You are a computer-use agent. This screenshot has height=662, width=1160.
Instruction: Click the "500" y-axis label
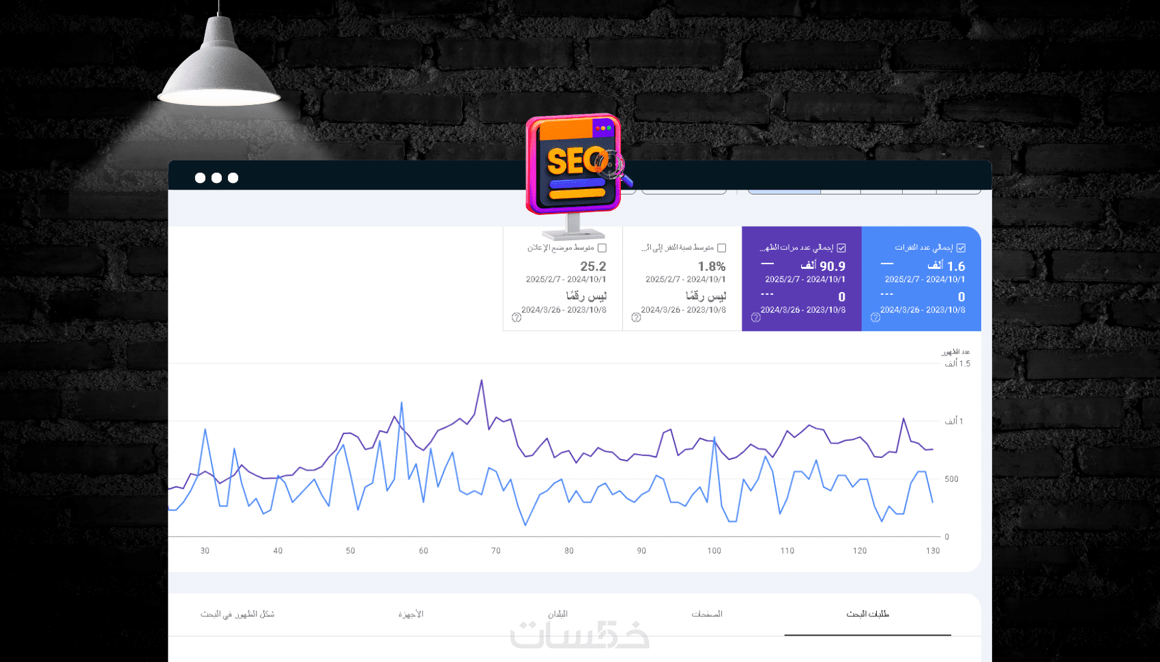tap(951, 479)
